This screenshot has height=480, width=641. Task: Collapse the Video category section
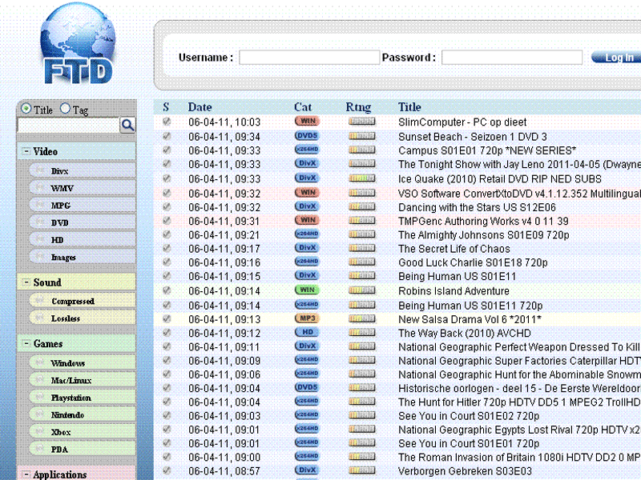(26, 151)
